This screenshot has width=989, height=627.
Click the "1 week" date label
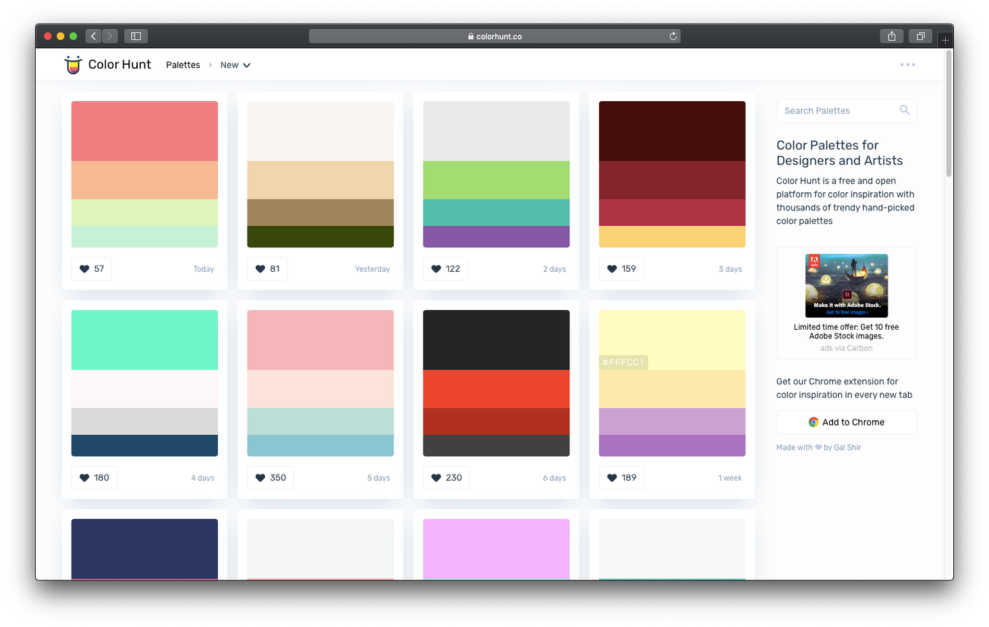click(730, 478)
